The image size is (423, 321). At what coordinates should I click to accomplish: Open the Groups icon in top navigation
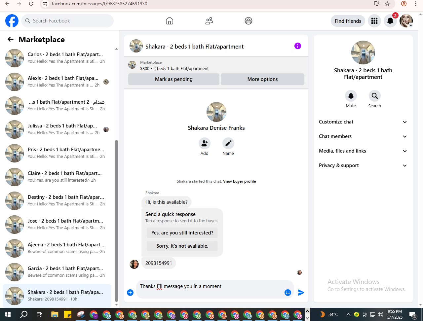pyautogui.click(x=249, y=21)
